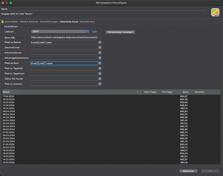Click the Kurs column header
Viewport: 223px width, 176px height.
[x=180, y=92]
